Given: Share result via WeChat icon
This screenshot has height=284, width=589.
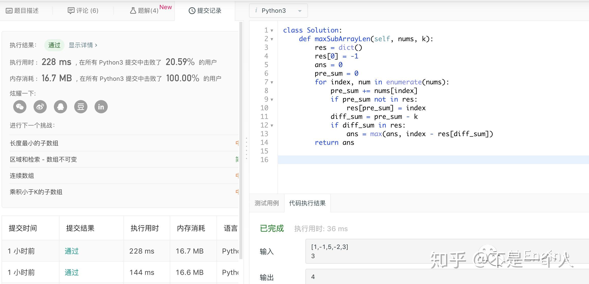Looking at the screenshot, I should 20,107.
